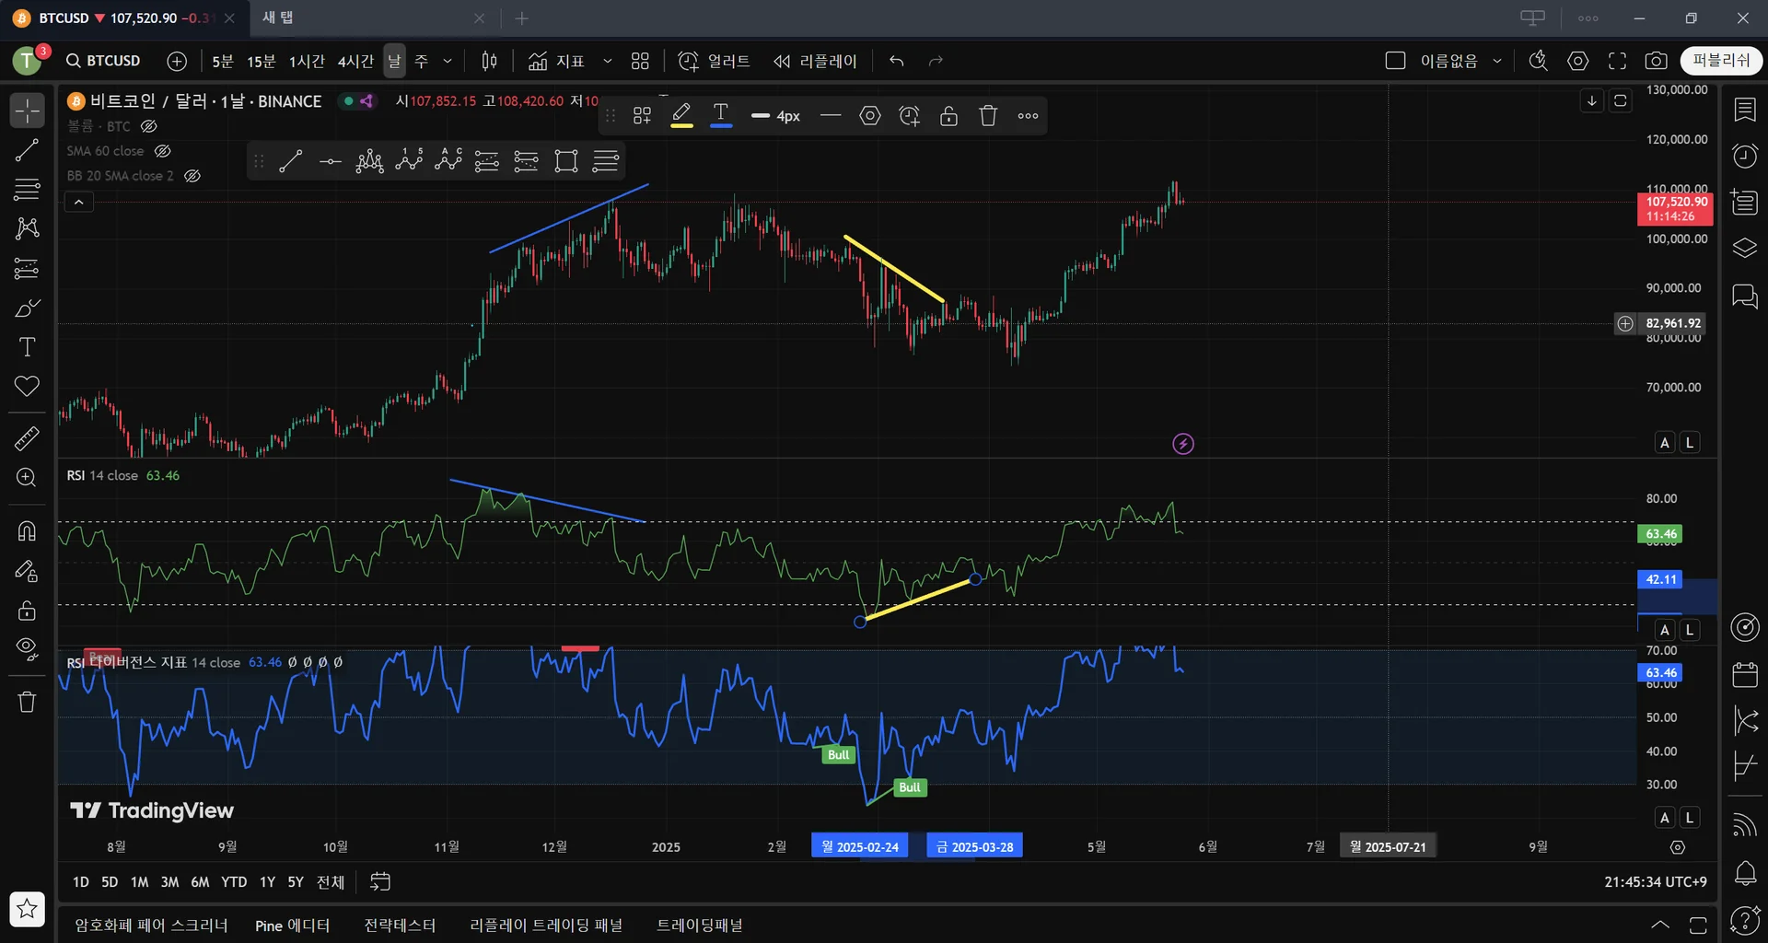The width and height of the screenshot is (1768, 943).
Task: Show the hidden SMA 60 indicator
Action: (x=163, y=151)
